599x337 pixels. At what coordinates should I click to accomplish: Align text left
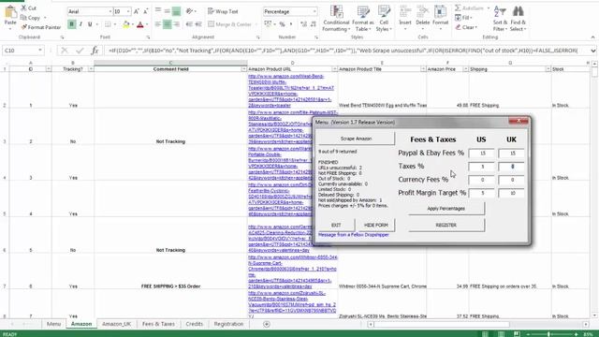158,24
